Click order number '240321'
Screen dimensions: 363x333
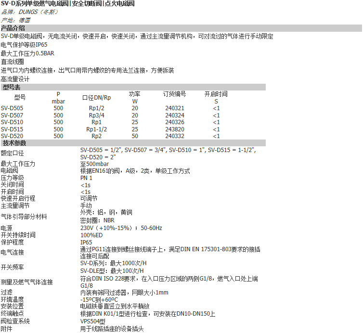(x=175, y=108)
